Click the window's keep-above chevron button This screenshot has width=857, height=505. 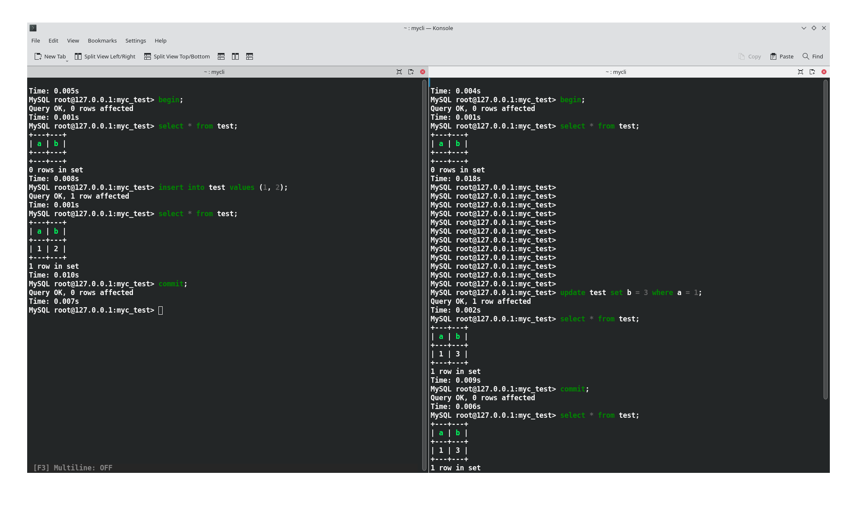tap(803, 28)
